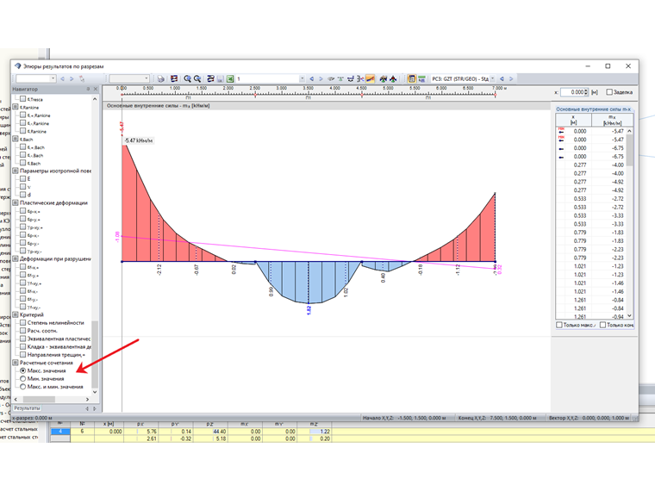This screenshot has width=655, height=491.
Task: Click the down arrow of navigator vertical scrollbar
Action: point(95,392)
